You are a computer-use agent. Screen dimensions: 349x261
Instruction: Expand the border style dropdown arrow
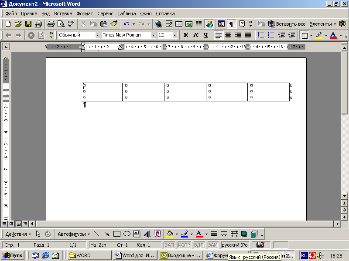311,35
